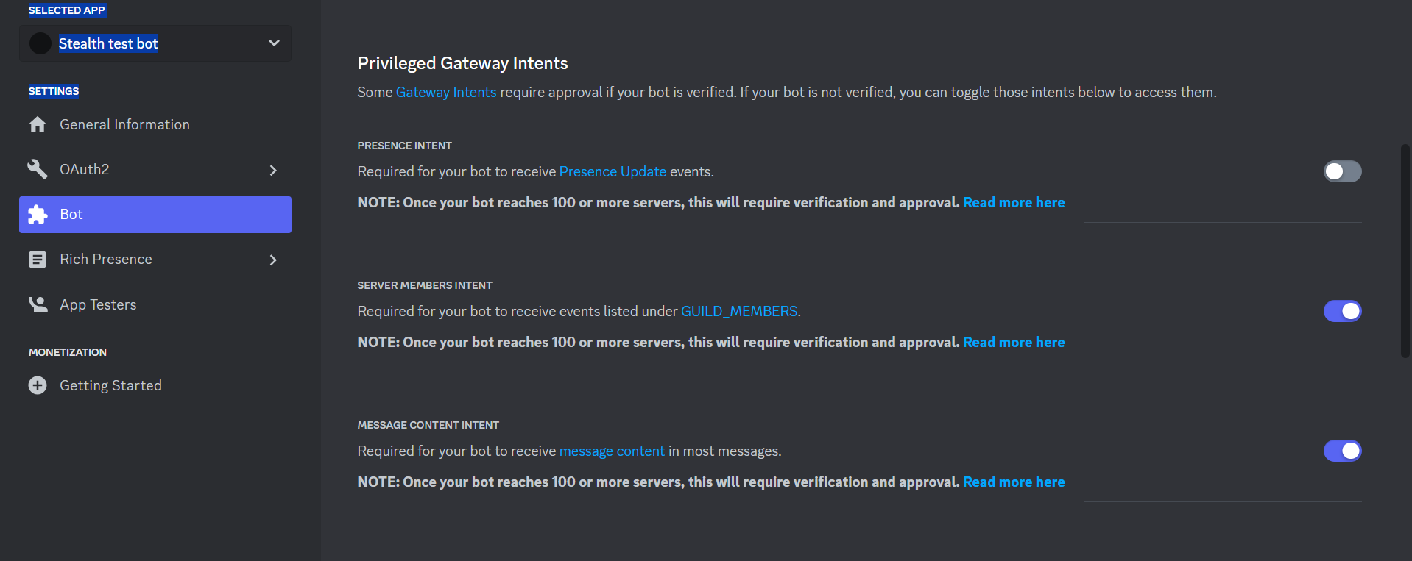The height and width of the screenshot is (561, 1412).
Task: Enable the Presence Intent switch
Action: tap(1342, 171)
